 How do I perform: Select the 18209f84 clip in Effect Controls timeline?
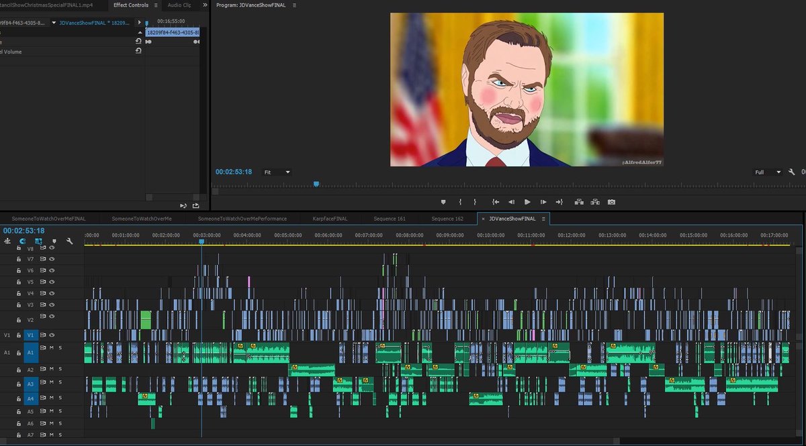click(x=173, y=32)
